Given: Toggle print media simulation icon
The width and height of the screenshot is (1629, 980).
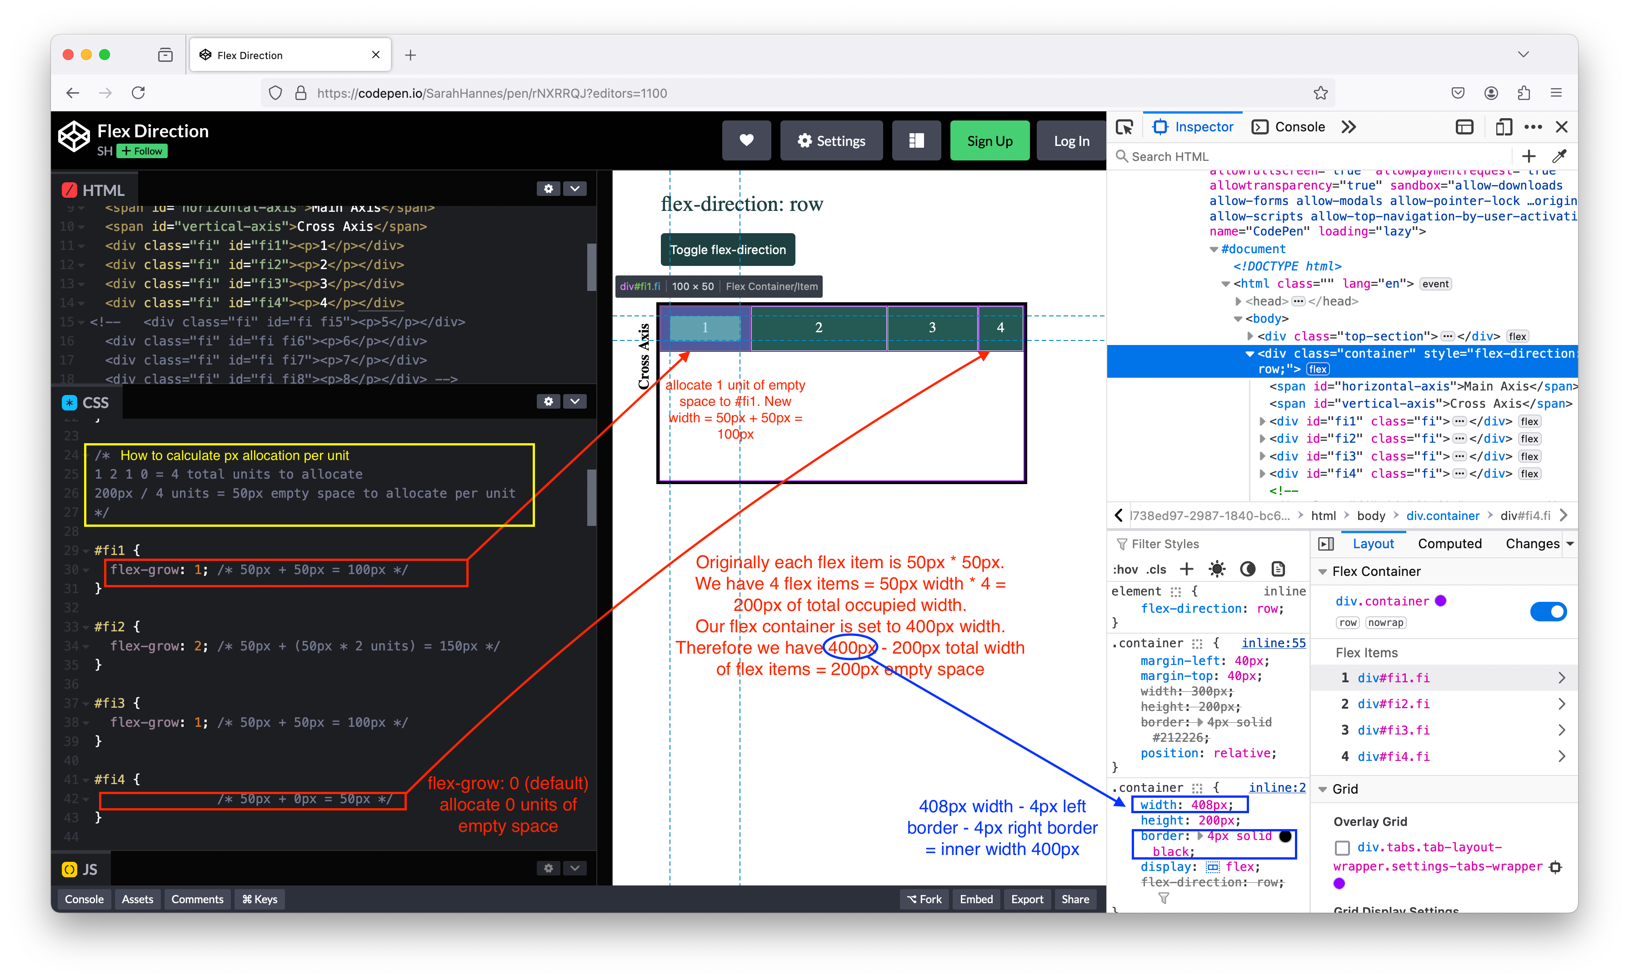Looking at the screenshot, I should 1279,569.
